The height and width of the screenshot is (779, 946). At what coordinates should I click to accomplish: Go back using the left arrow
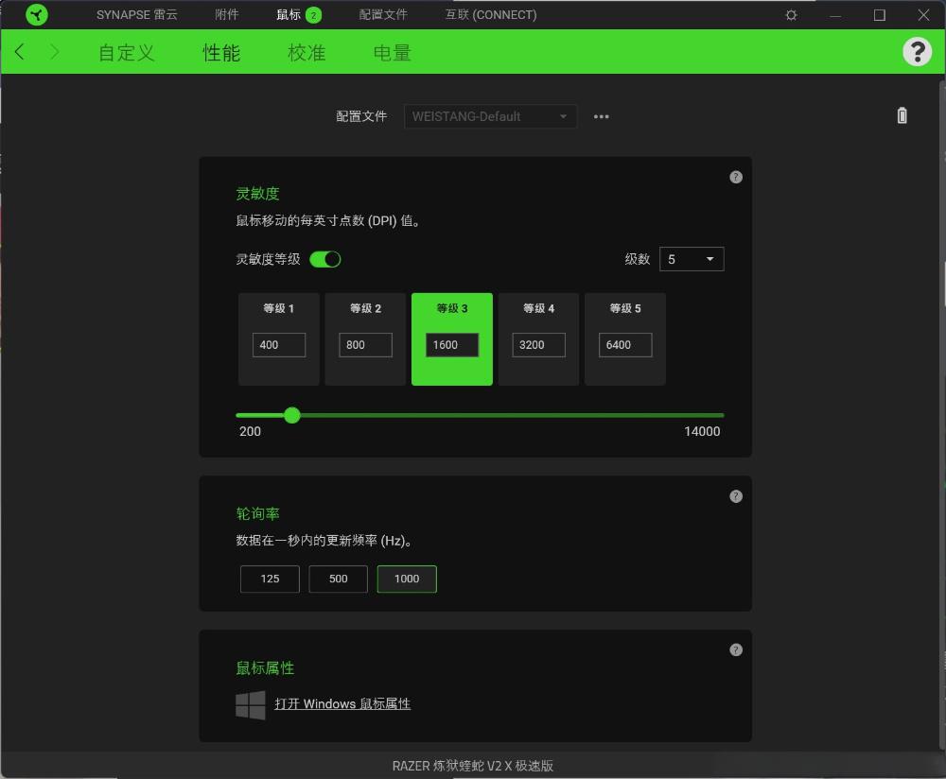tap(20, 52)
